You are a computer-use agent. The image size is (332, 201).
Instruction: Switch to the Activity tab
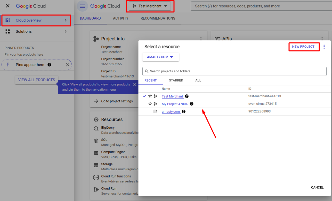121,18
